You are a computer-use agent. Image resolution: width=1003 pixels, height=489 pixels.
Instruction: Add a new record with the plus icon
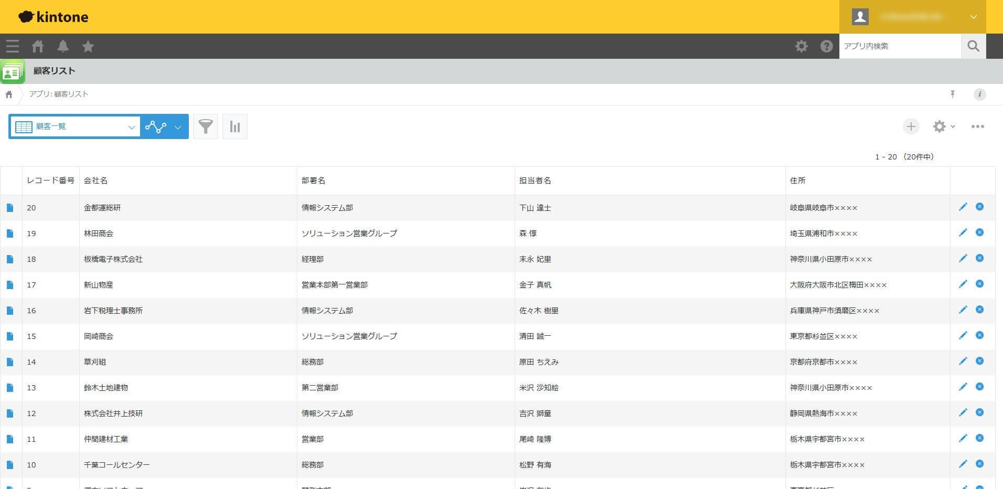911,126
